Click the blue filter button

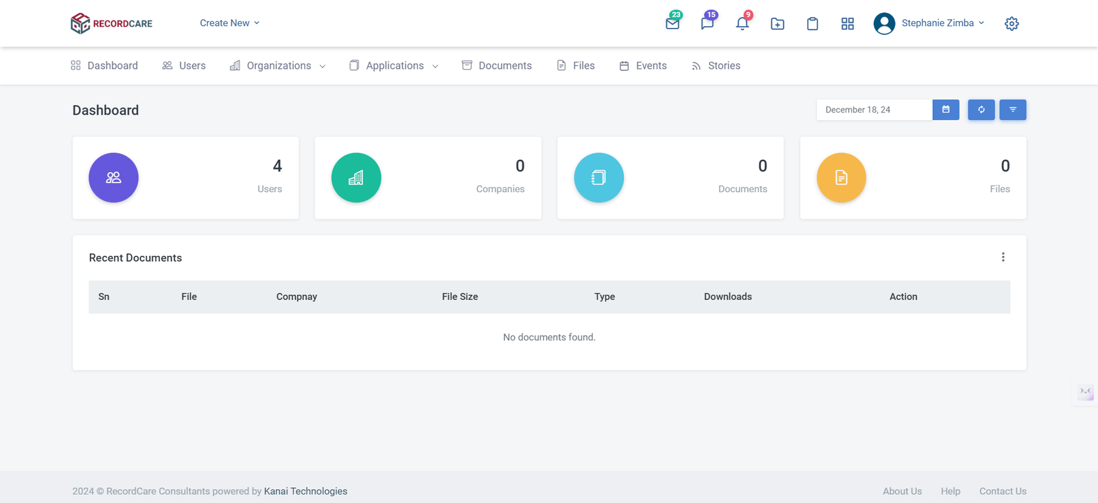[x=1013, y=110]
